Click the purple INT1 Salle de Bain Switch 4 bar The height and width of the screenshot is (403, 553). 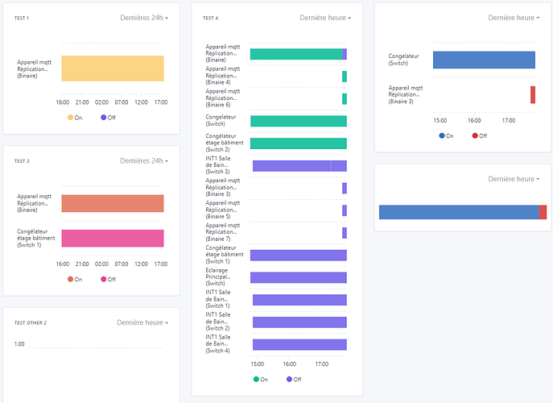pos(299,344)
